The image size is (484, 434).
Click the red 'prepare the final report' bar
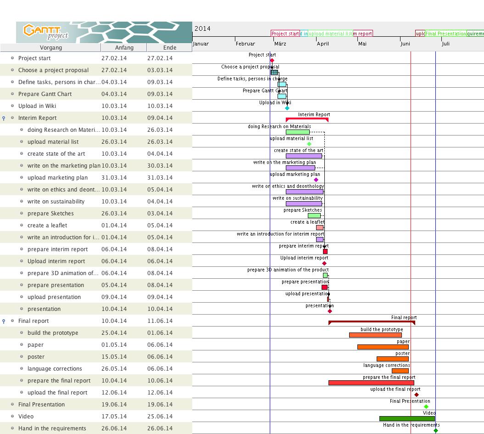371,383
